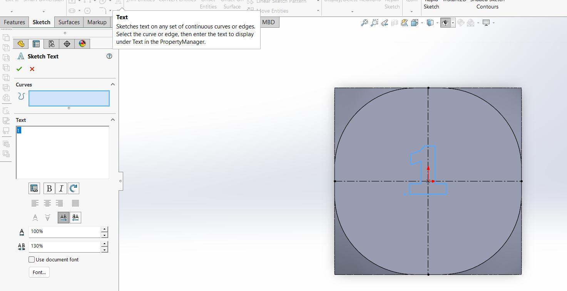Open the Font... dialog
The image size is (567, 291).
pyautogui.click(x=39, y=272)
